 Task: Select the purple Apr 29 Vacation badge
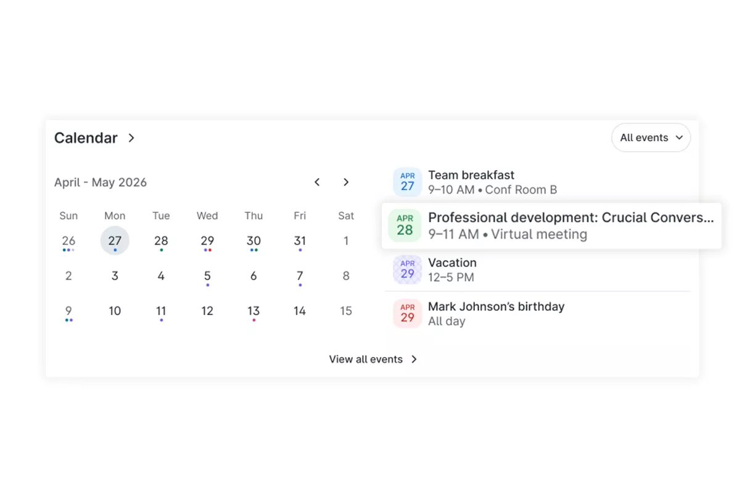pos(407,269)
